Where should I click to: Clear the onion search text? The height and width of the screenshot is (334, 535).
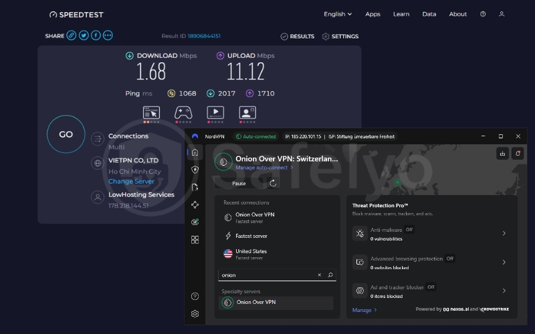[x=320, y=275]
